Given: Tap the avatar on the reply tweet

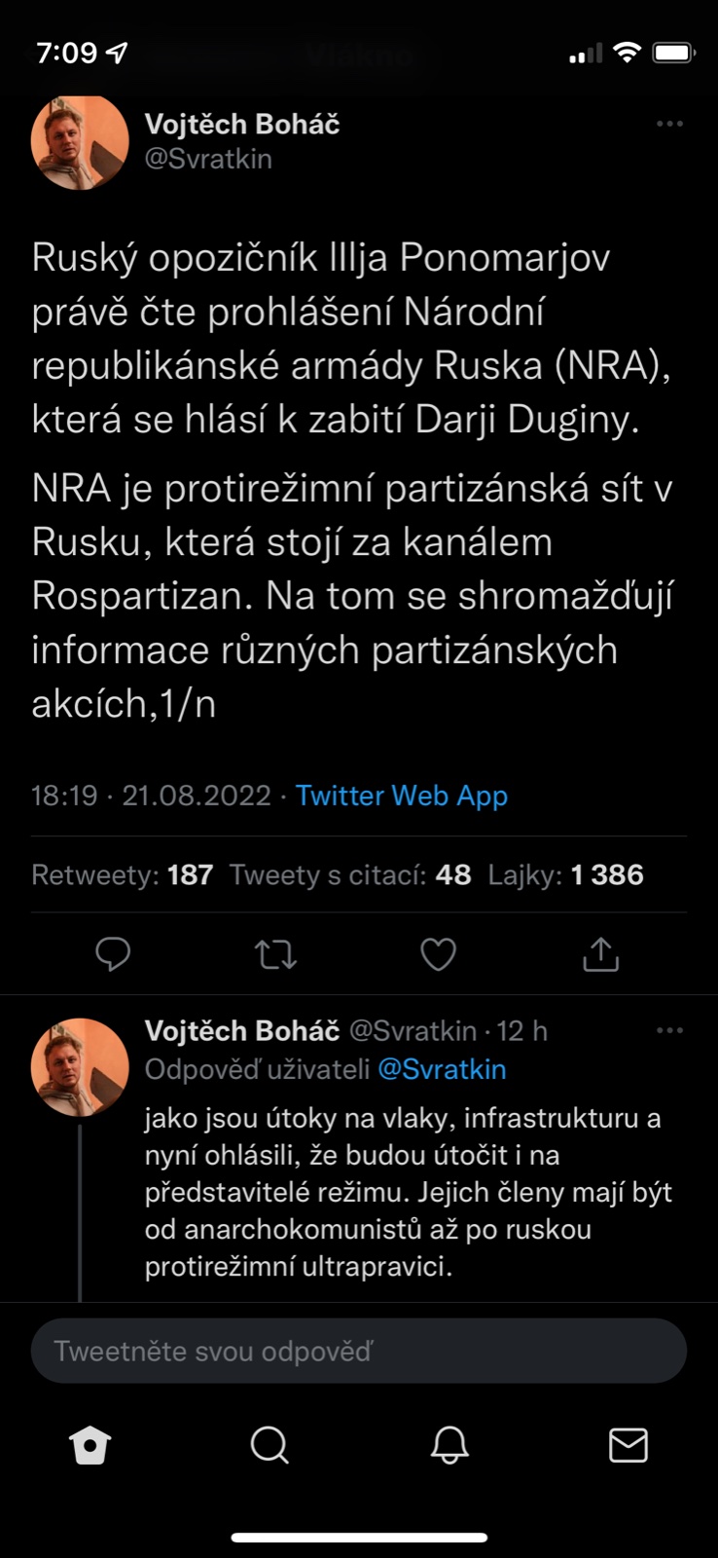Looking at the screenshot, I should (80, 1067).
